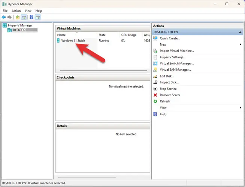Click the Virtual Machines horizontal scrollbar
Image resolution: width=245 pixels, height=187 pixels.
click(103, 71)
